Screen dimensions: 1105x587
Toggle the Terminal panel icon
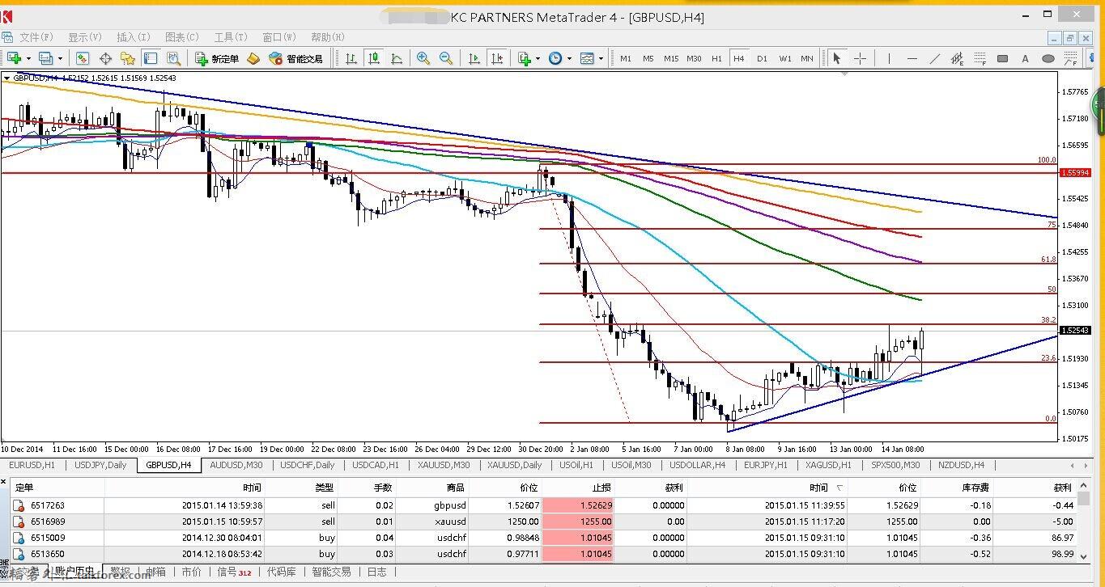[151, 58]
